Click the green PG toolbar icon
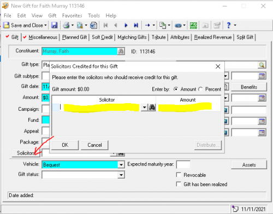The height and width of the screenshot is (214, 273). click(x=193, y=25)
